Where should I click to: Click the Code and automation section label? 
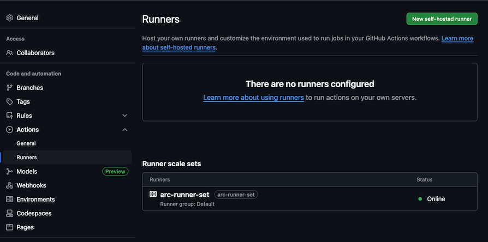34,74
